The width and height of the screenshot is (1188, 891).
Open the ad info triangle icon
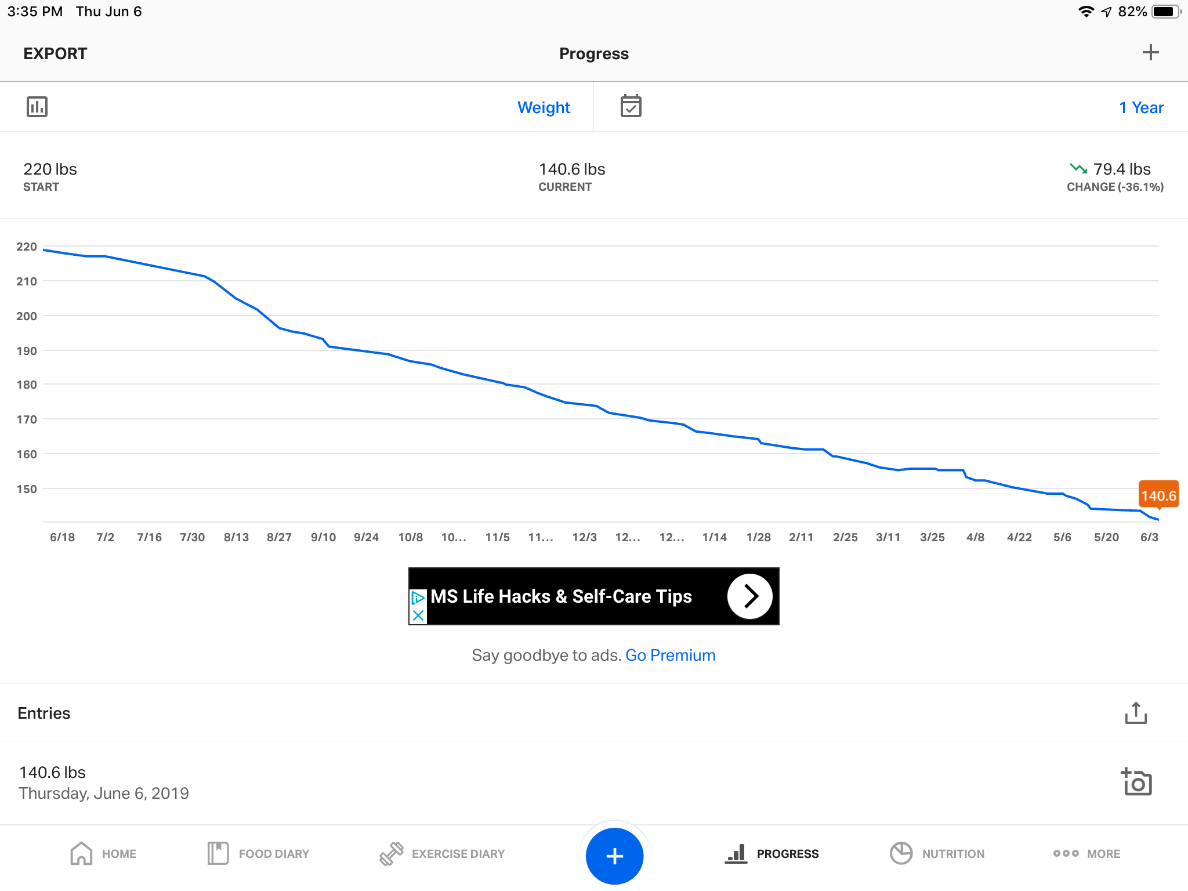pyautogui.click(x=418, y=598)
